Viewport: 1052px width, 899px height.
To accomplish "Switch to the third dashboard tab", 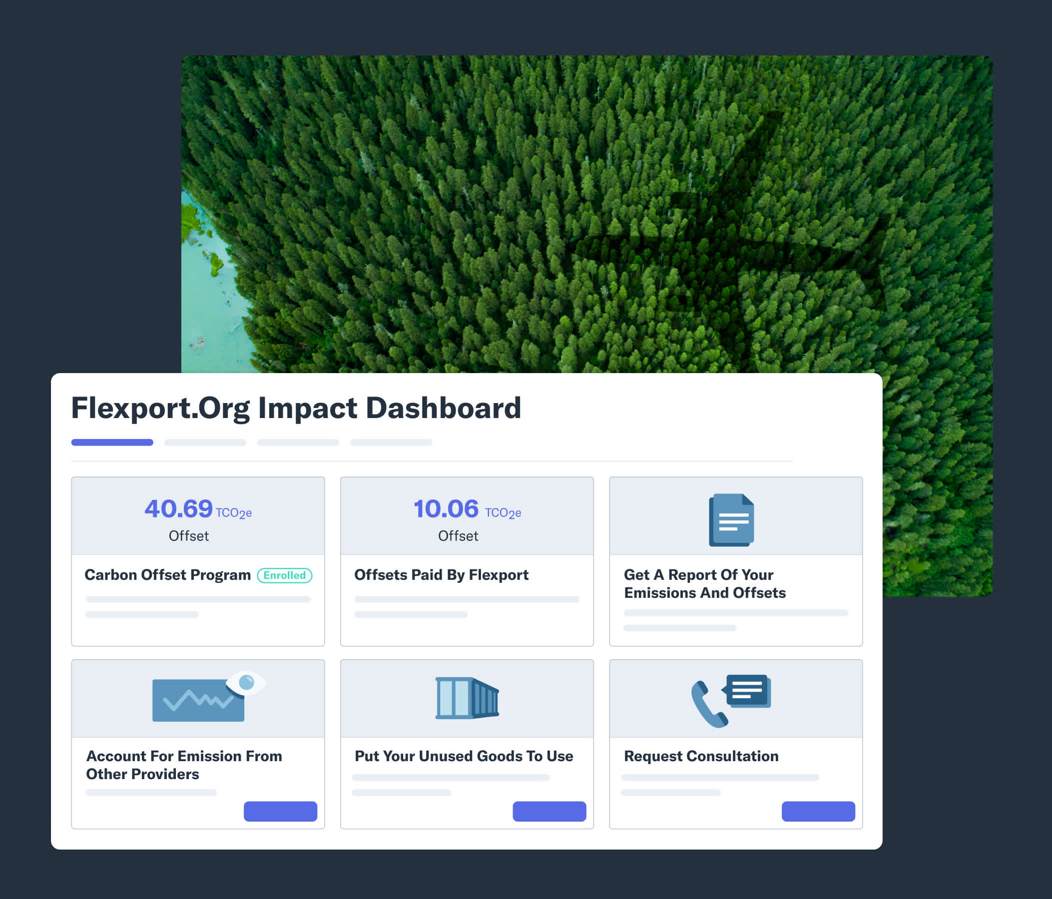I will point(298,442).
